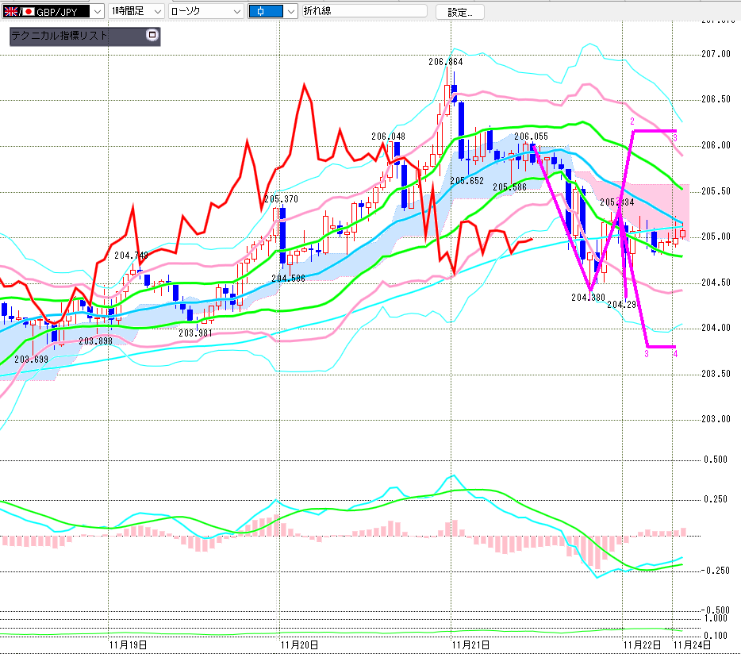Click the 206.864 high price label

(x=445, y=61)
